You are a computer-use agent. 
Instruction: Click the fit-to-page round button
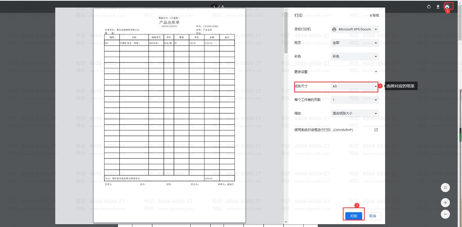[x=445, y=188]
